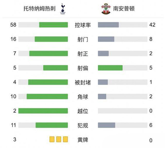Click Tottenham's possession value 58

(x=13, y=25)
